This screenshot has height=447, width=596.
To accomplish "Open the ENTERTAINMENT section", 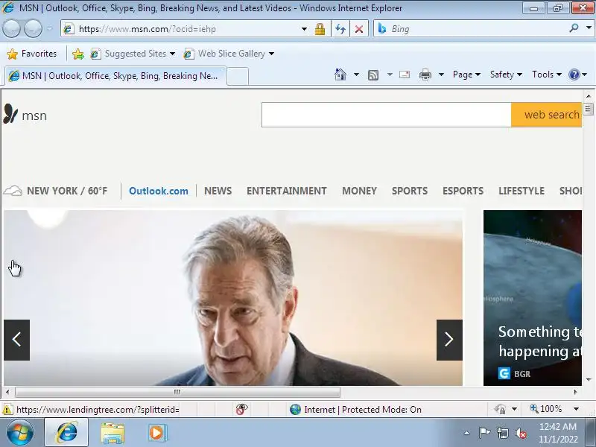I will pos(287,191).
